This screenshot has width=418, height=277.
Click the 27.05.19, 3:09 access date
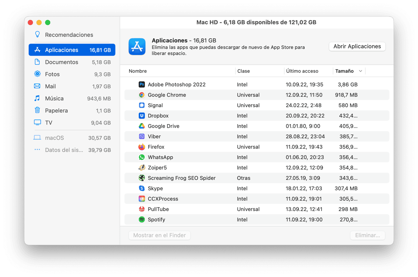303,178
